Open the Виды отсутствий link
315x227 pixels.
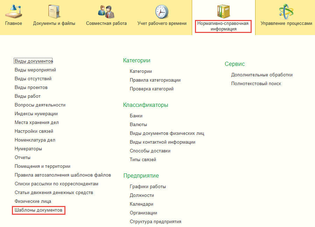33,78
